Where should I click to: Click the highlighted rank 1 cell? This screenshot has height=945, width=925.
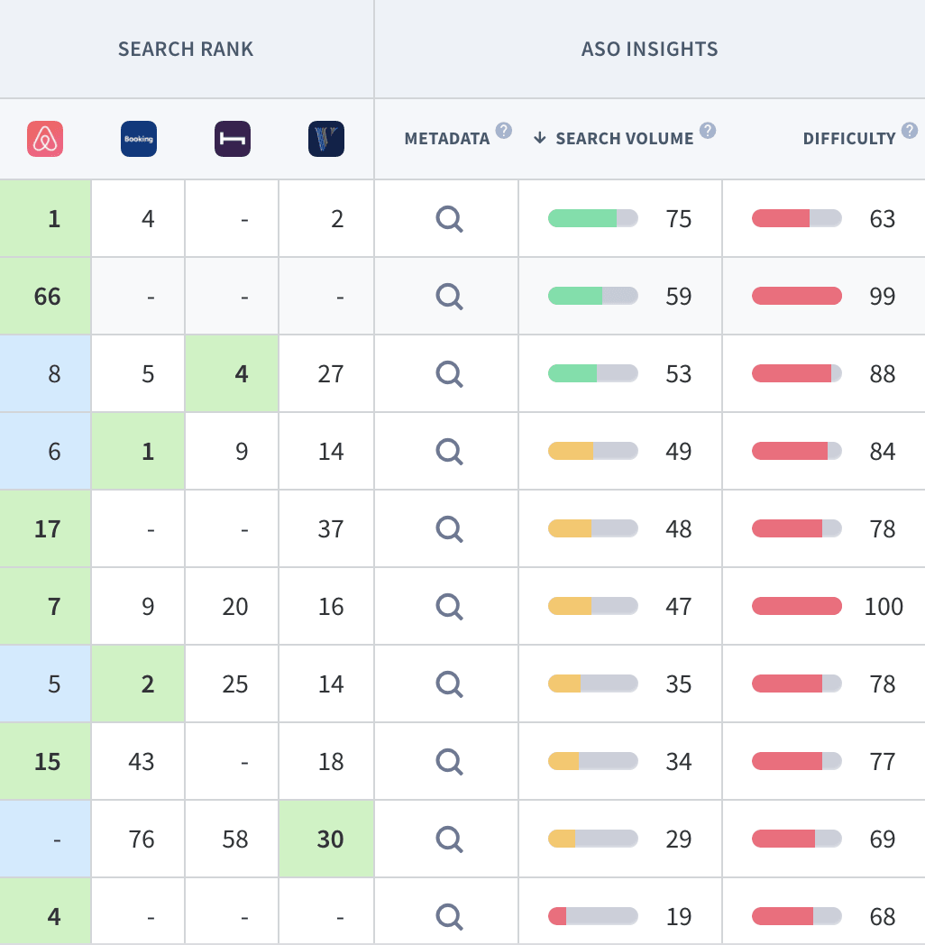(54, 218)
